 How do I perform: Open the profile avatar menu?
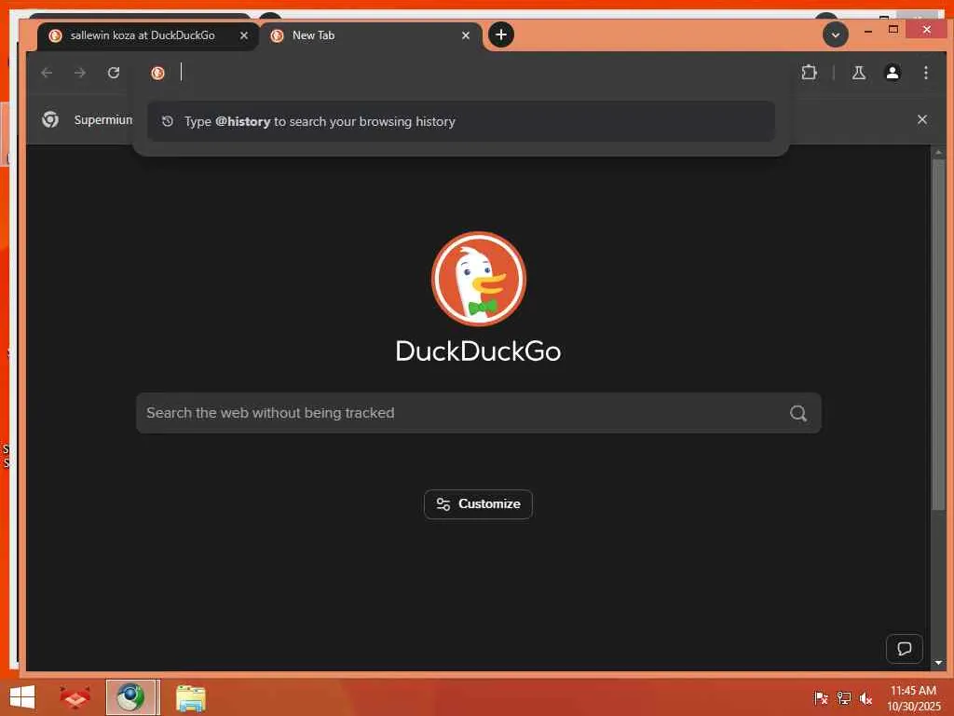click(893, 73)
